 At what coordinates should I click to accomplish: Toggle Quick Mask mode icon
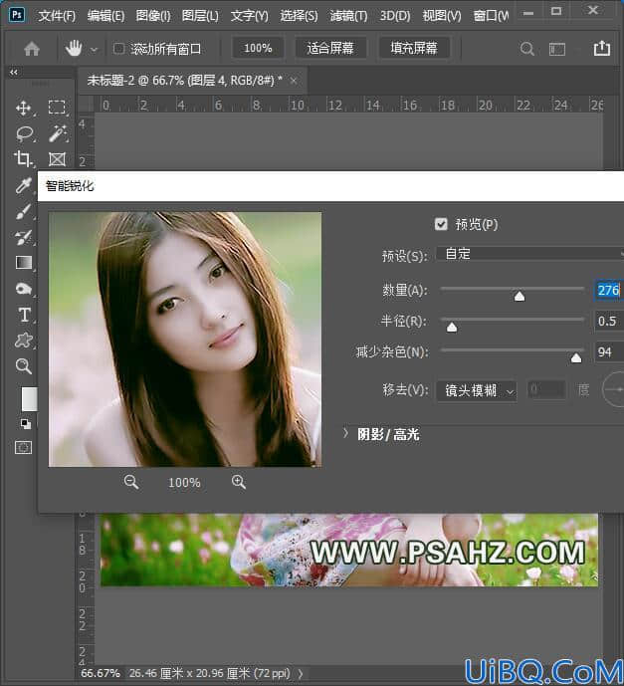[x=23, y=448]
